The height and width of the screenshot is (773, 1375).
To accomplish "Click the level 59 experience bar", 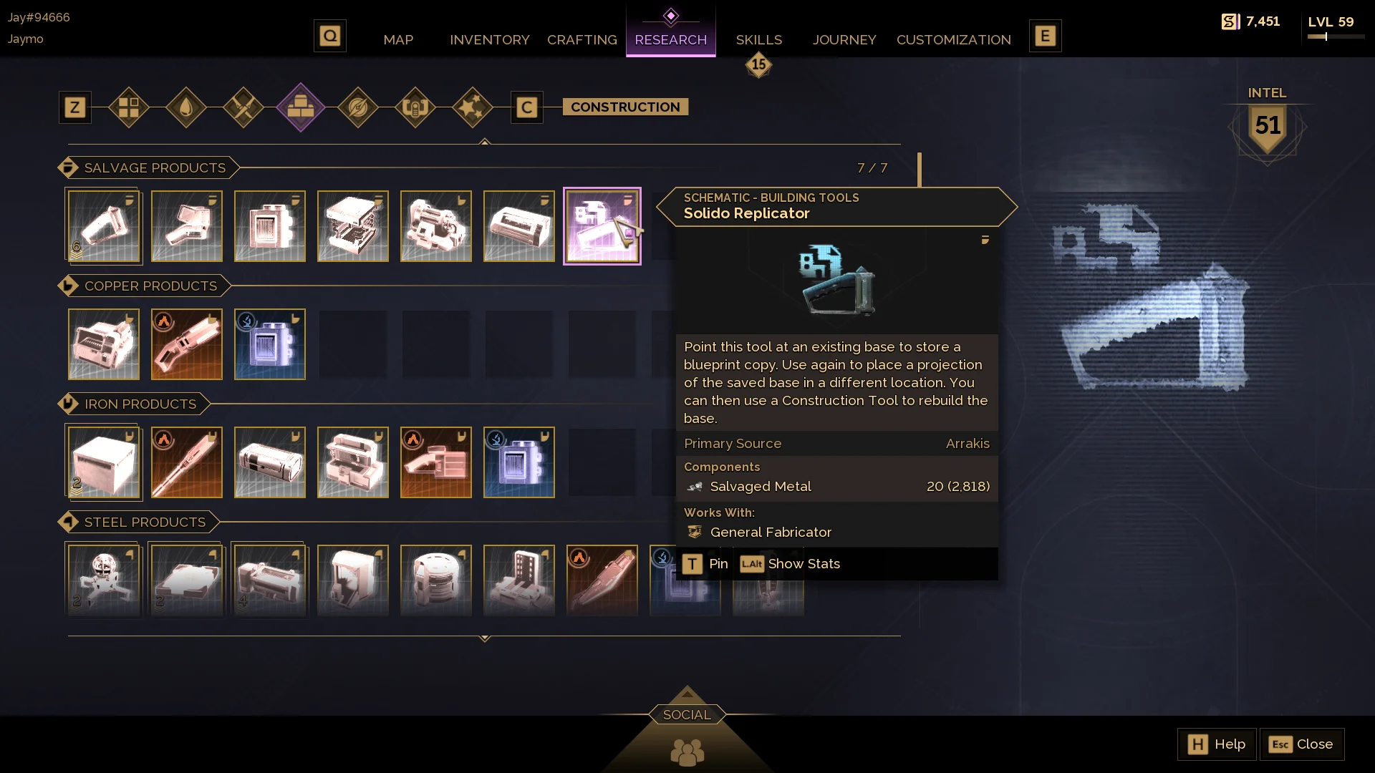I will point(1336,37).
